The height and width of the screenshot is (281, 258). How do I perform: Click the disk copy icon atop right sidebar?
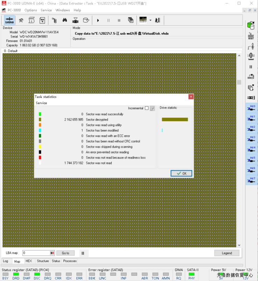[x=251, y=25]
